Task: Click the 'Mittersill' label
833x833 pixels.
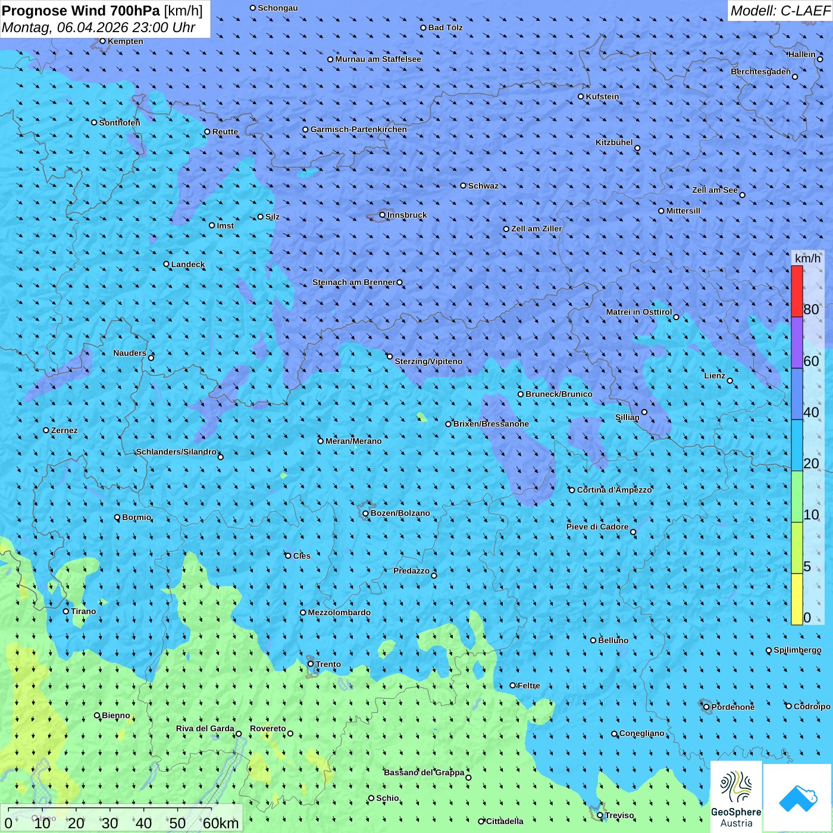Action: 684,211
